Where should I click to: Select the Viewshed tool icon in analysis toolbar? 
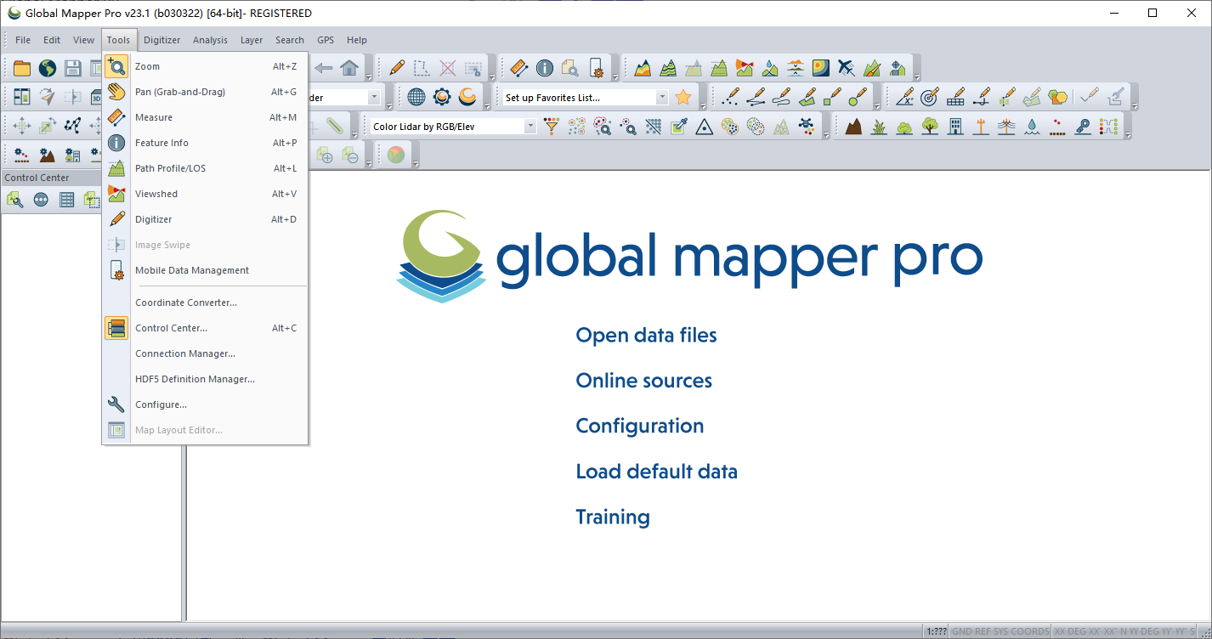coord(745,68)
